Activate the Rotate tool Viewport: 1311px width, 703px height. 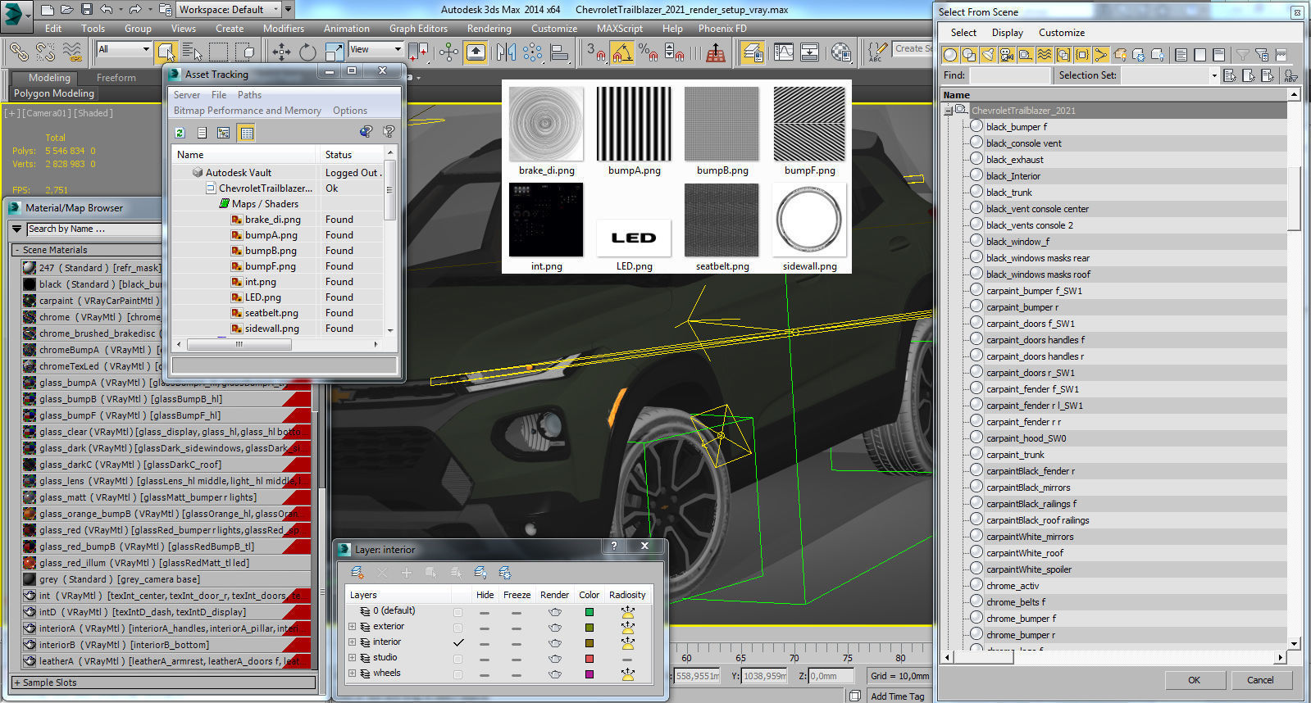307,52
